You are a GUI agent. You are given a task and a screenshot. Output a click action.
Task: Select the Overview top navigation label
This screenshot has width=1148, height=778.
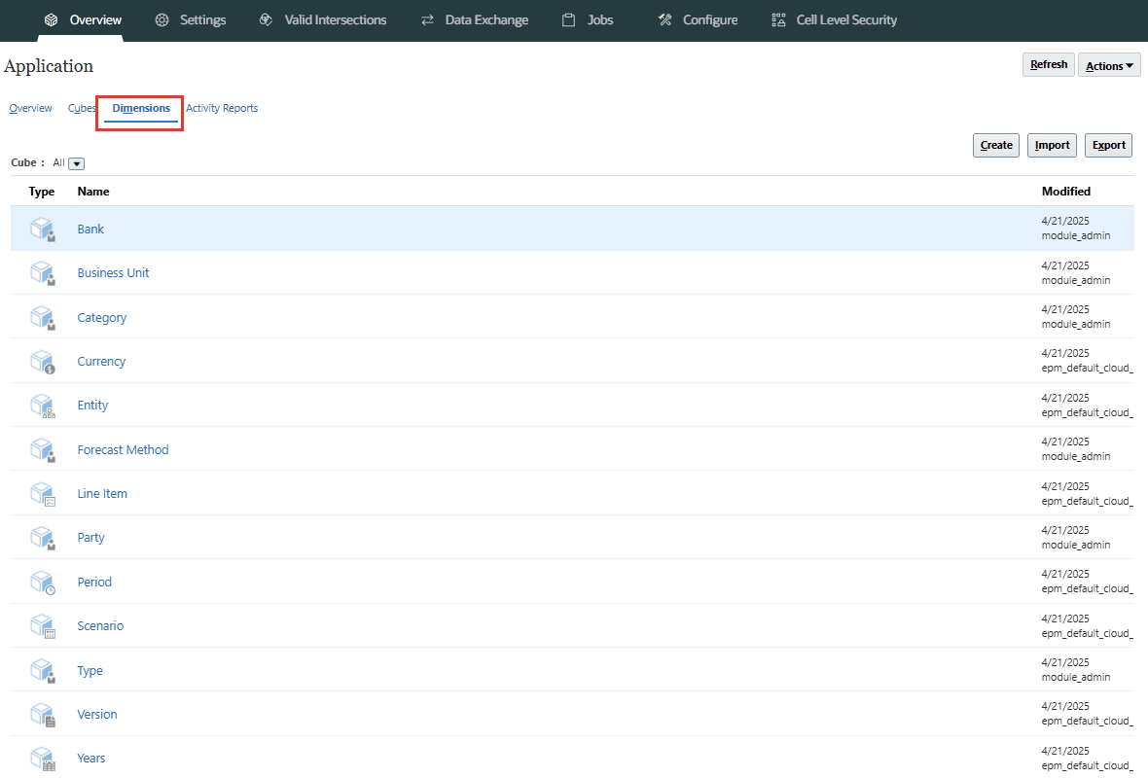[x=96, y=19]
